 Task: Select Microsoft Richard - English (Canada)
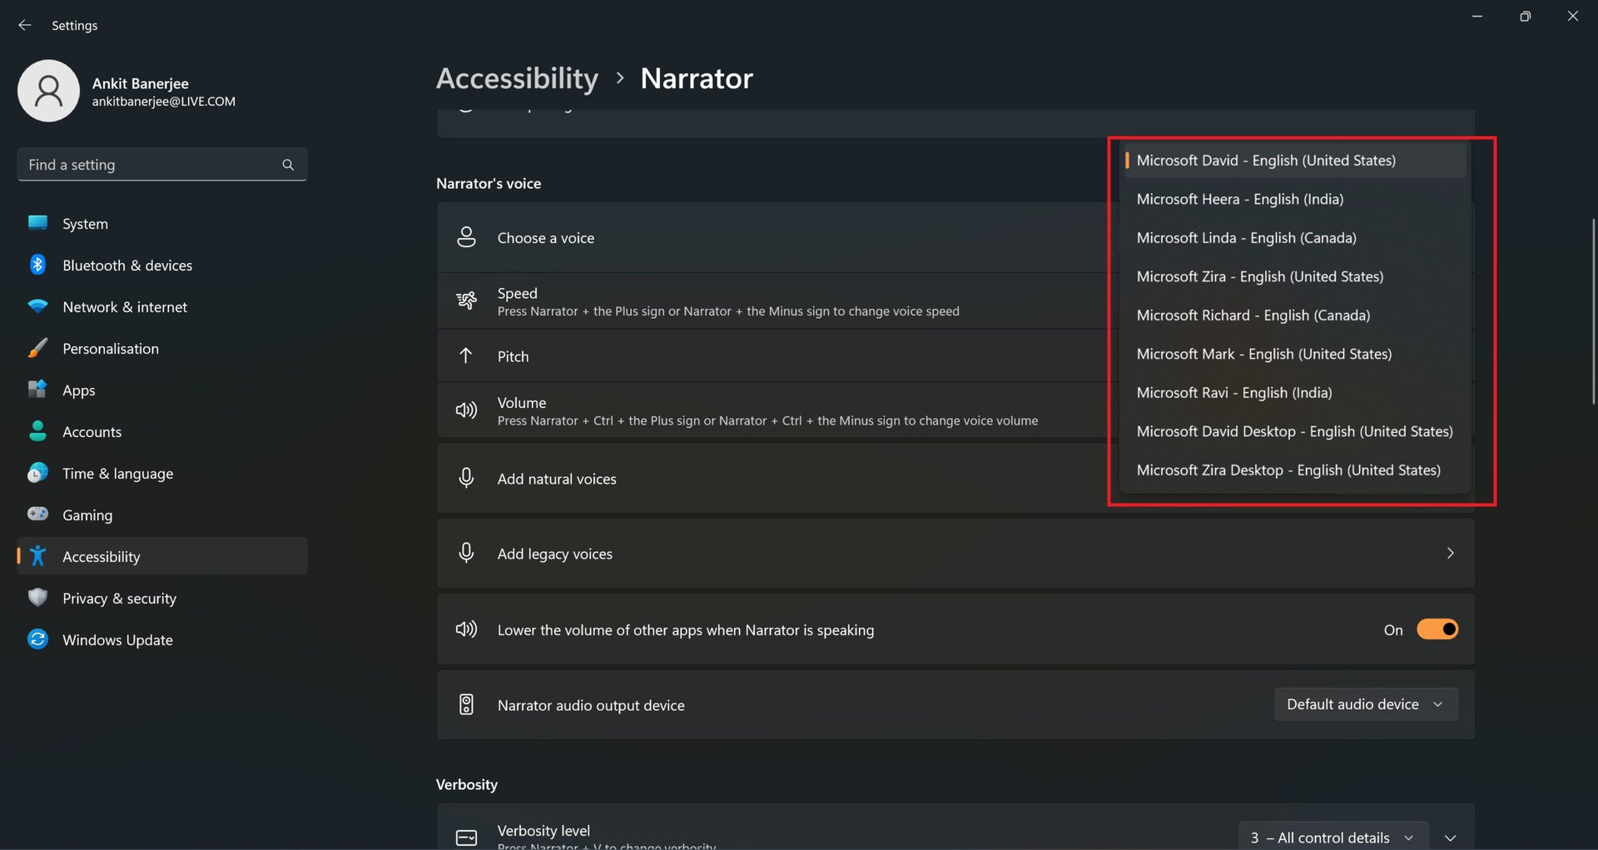(1294, 315)
